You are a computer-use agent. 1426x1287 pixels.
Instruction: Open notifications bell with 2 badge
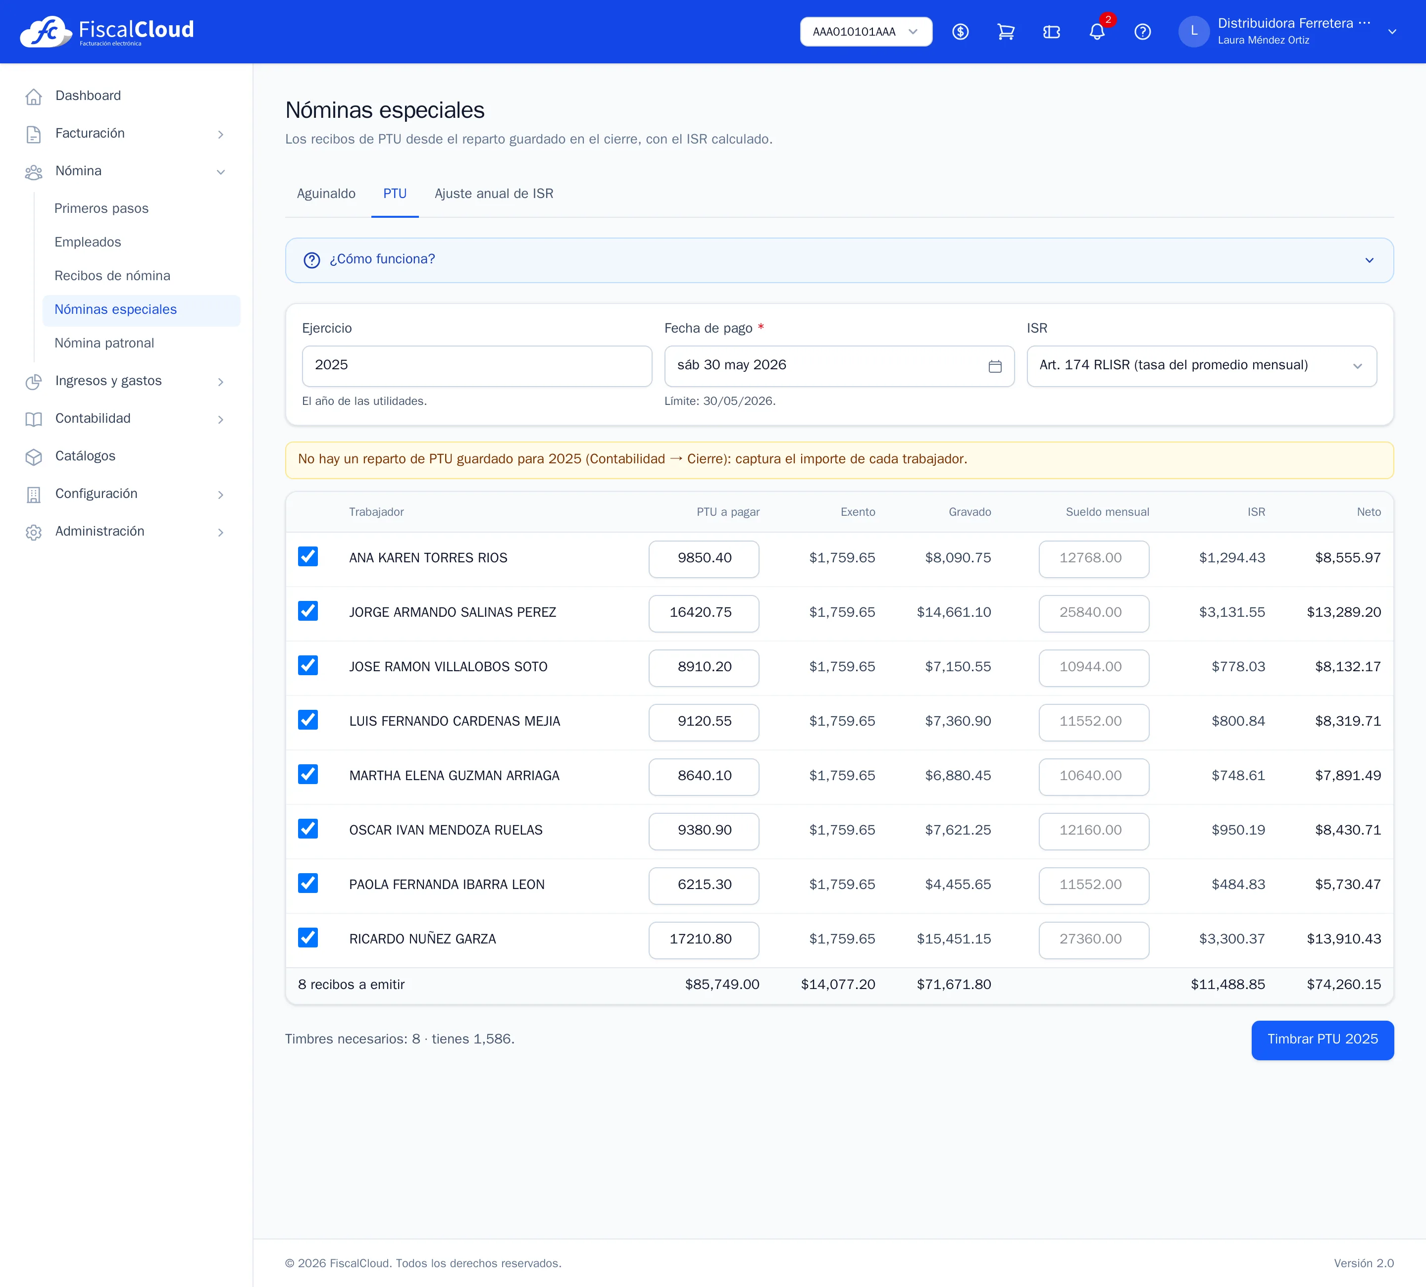[x=1097, y=32]
